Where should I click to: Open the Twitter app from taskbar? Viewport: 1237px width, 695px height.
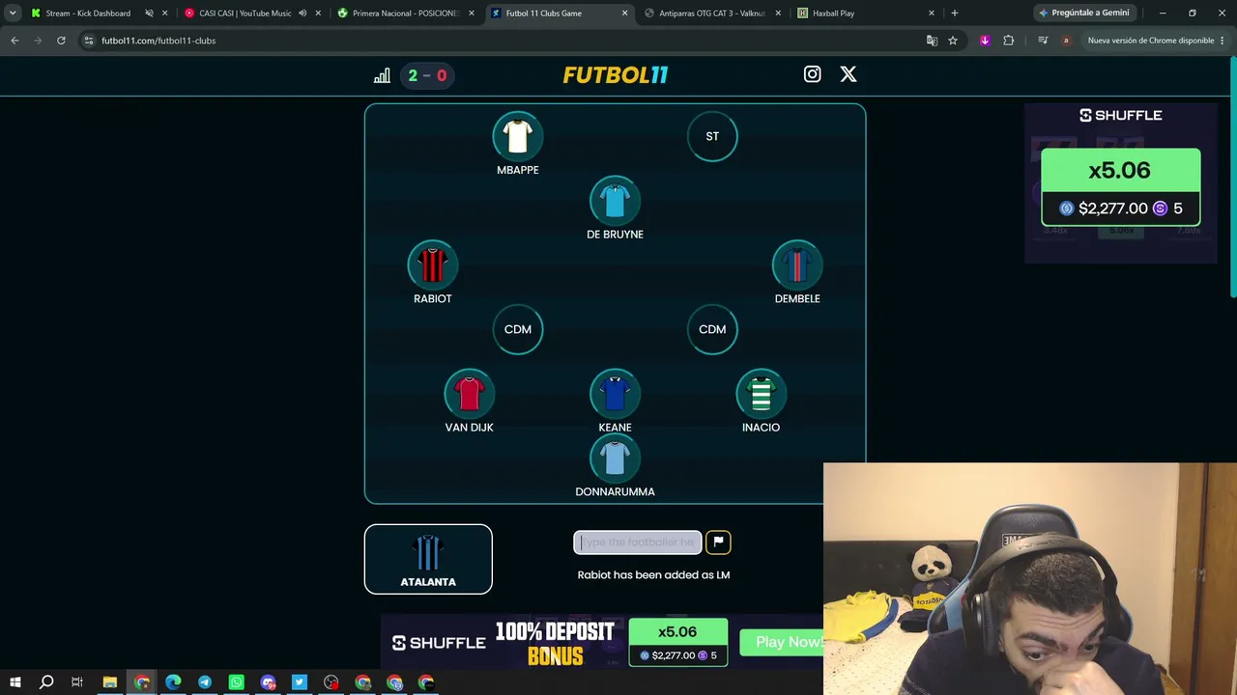click(x=300, y=682)
